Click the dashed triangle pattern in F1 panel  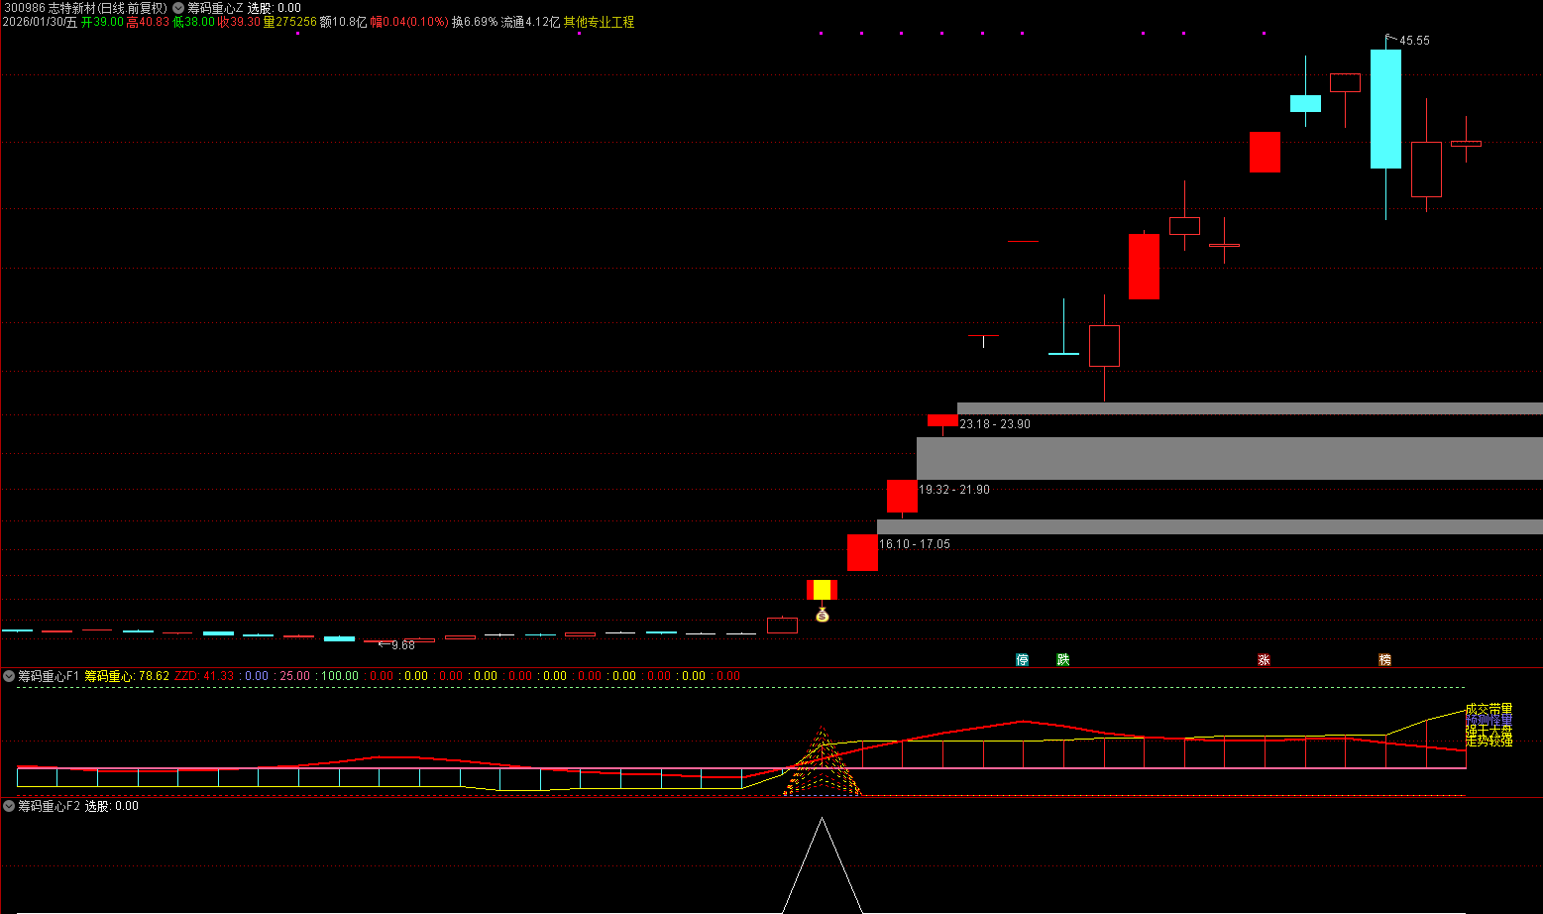click(x=822, y=760)
